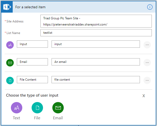Screen dimensions: 157x126
Task: Click the List Name field showing testlist
Action: (x=96, y=33)
